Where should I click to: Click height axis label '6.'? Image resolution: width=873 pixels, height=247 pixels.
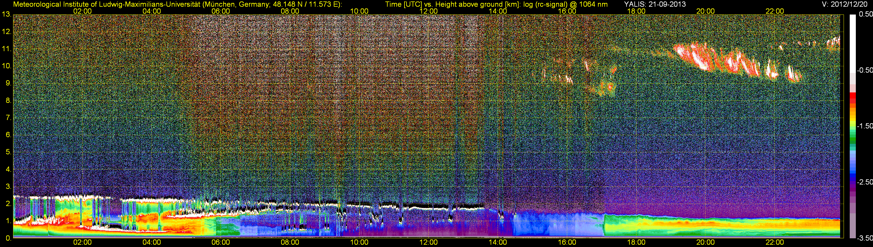8,135
